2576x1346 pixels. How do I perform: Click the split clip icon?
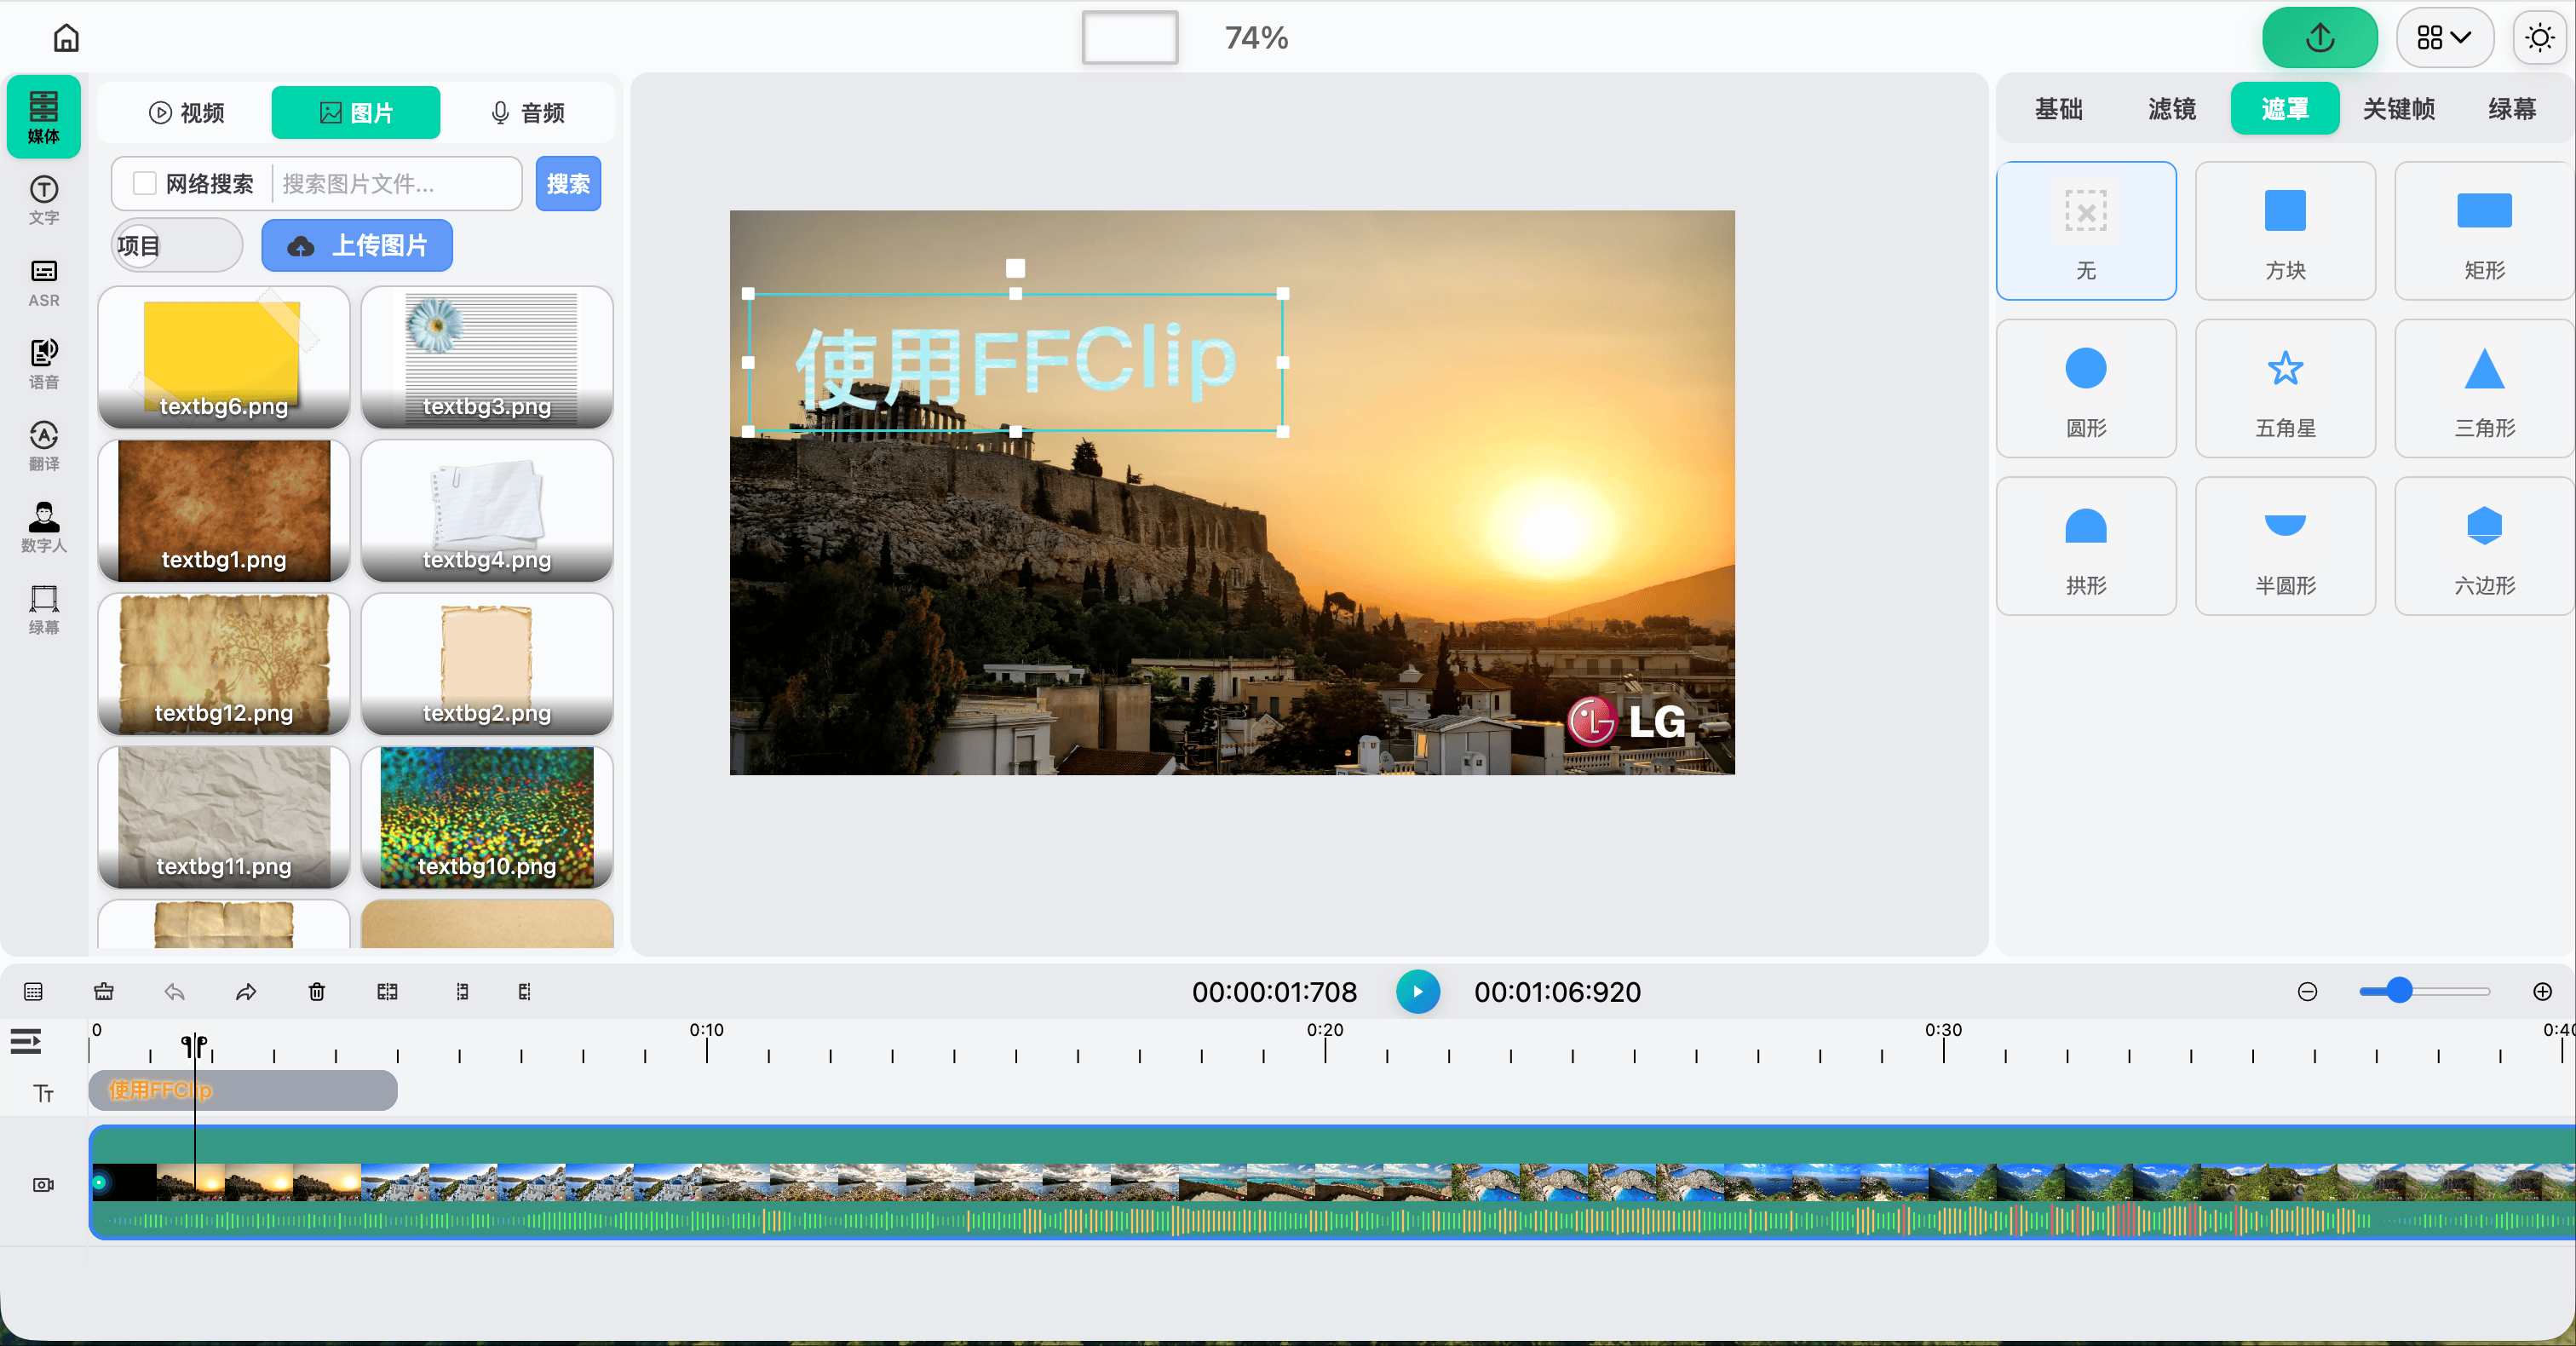tap(387, 991)
